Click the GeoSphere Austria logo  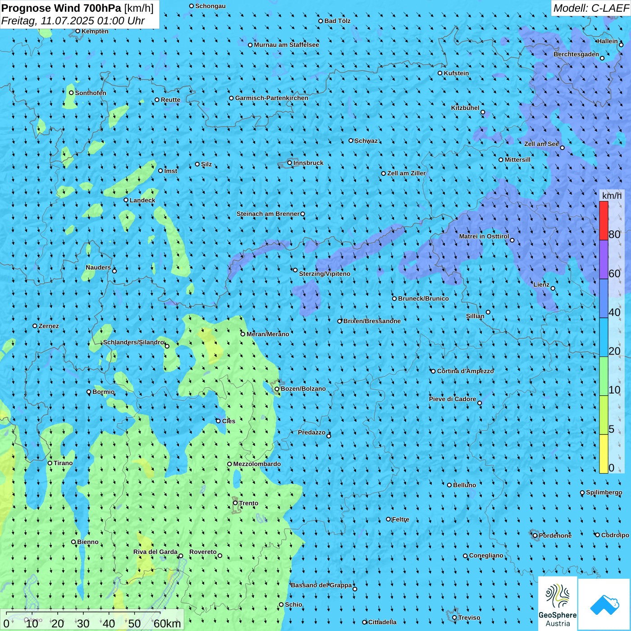tap(558, 604)
